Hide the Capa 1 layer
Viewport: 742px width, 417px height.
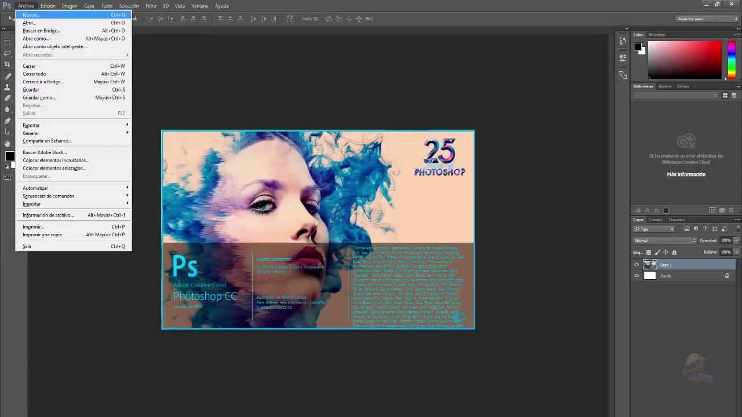(x=636, y=265)
